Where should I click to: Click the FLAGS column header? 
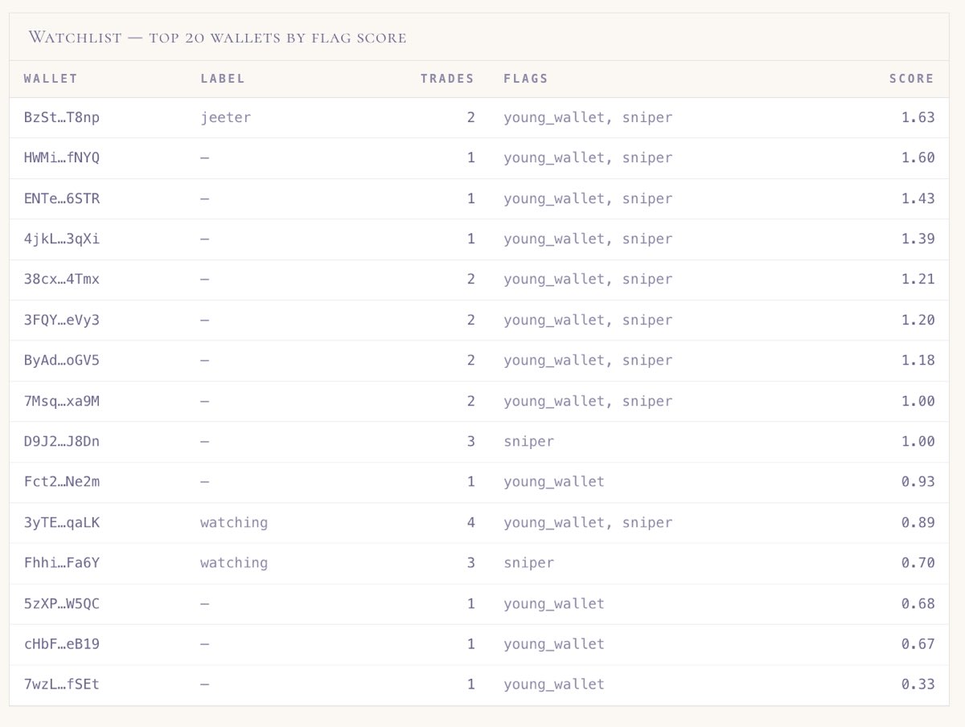pyautogui.click(x=526, y=79)
